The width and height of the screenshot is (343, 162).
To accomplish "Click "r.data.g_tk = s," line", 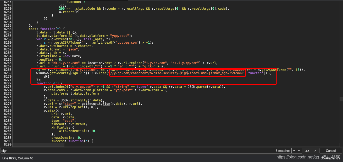I will pos(51,53).
